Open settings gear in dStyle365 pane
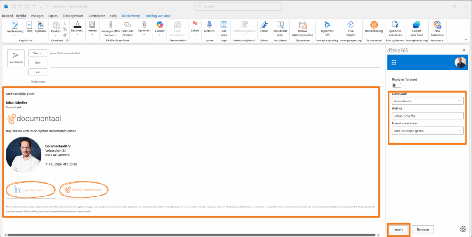 [x=463, y=229]
